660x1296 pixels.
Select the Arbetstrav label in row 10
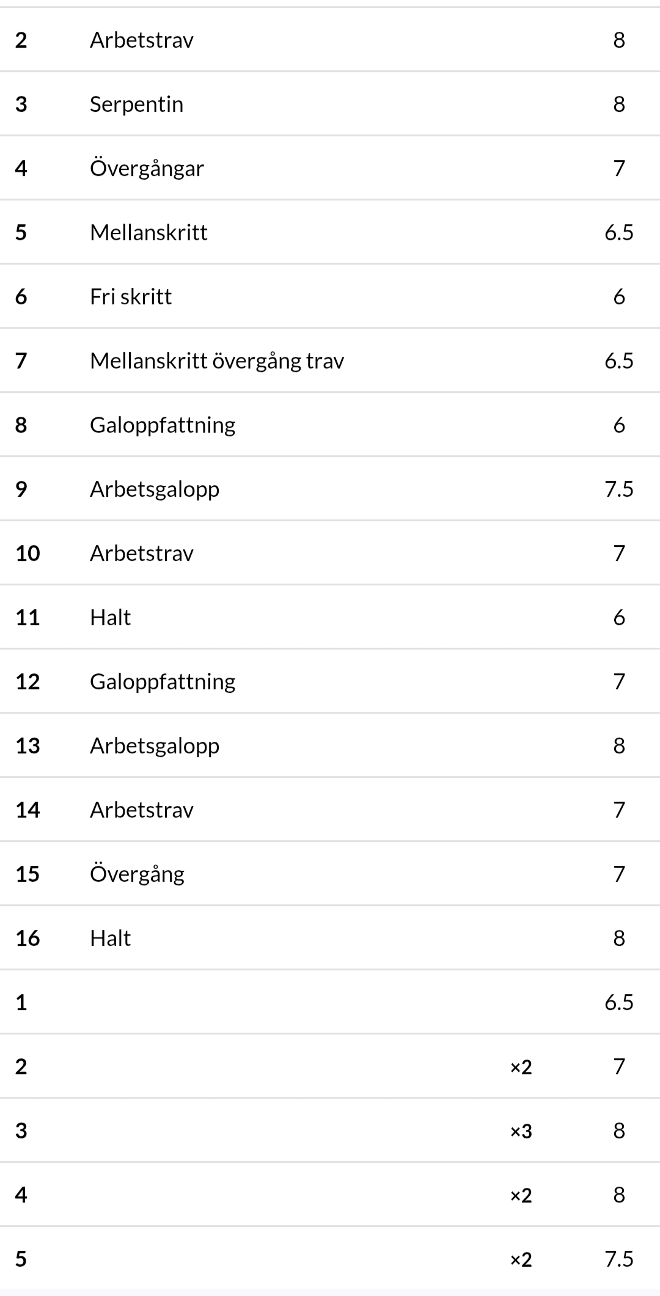(141, 553)
